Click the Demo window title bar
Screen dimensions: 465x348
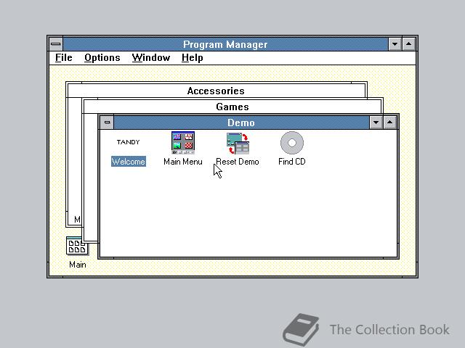tap(241, 123)
